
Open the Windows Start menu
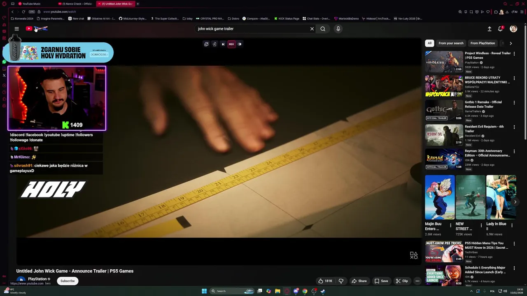204,291
